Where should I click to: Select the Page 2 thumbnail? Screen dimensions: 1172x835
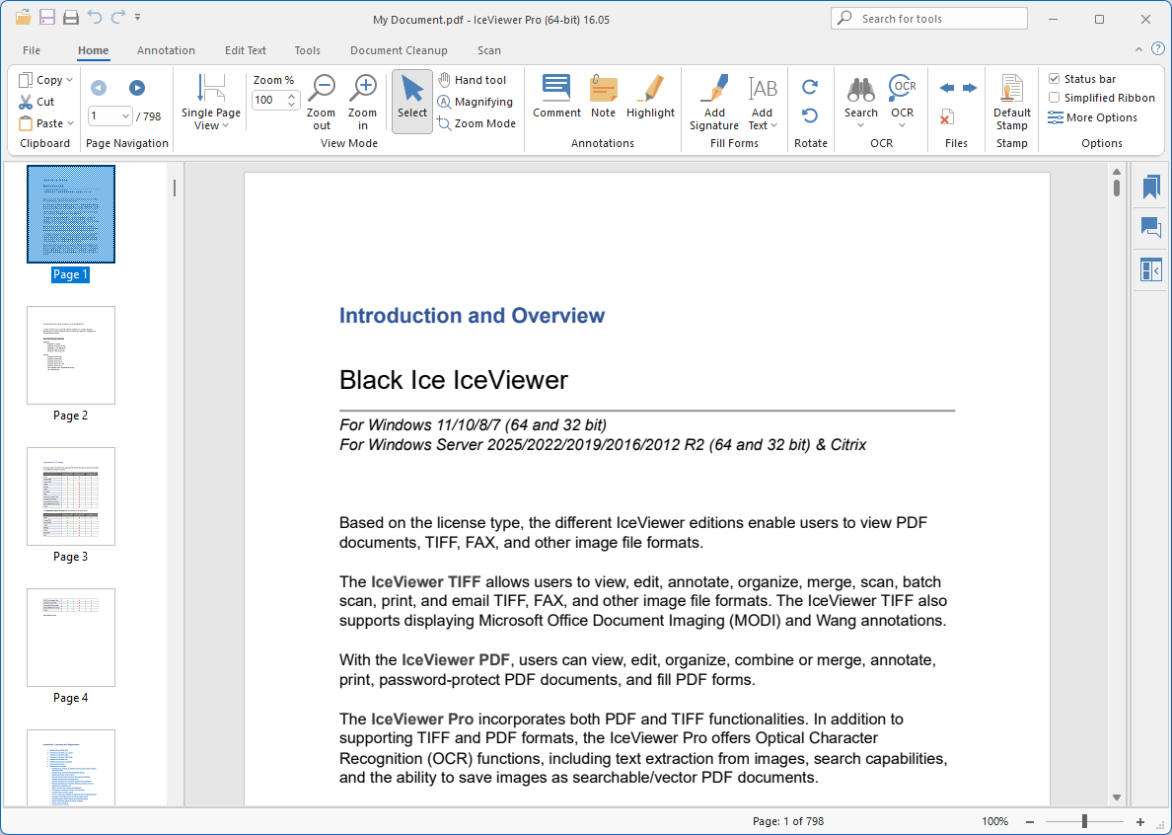(x=71, y=355)
